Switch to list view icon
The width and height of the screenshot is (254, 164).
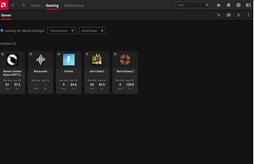[x=229, y=15]
